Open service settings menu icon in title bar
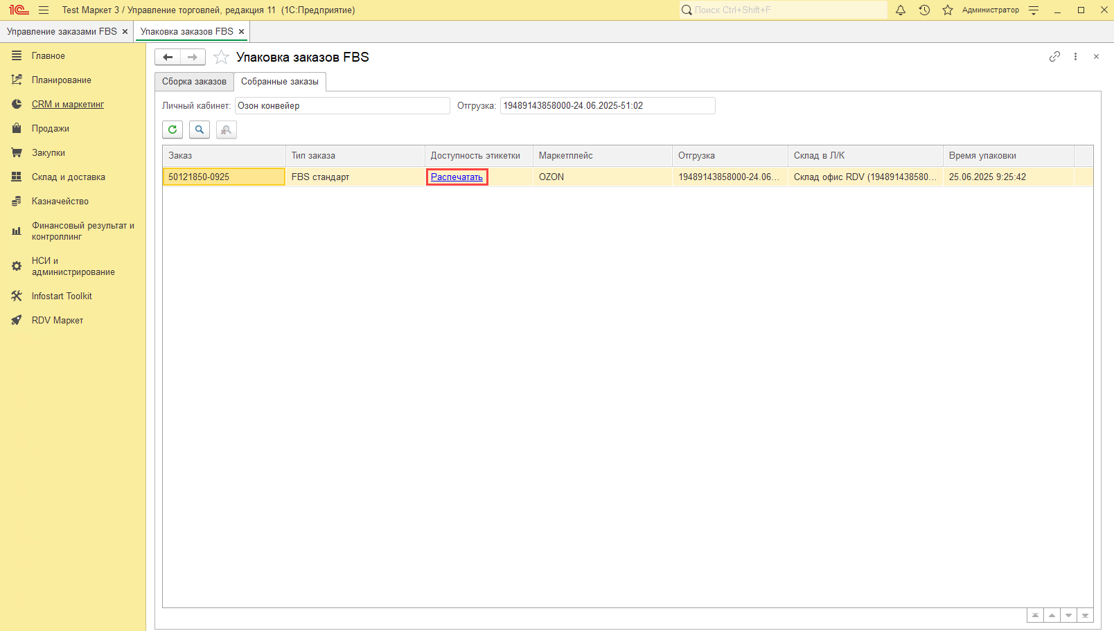The width and height of the screenshot is (1114, 631). click(1034, 10)
